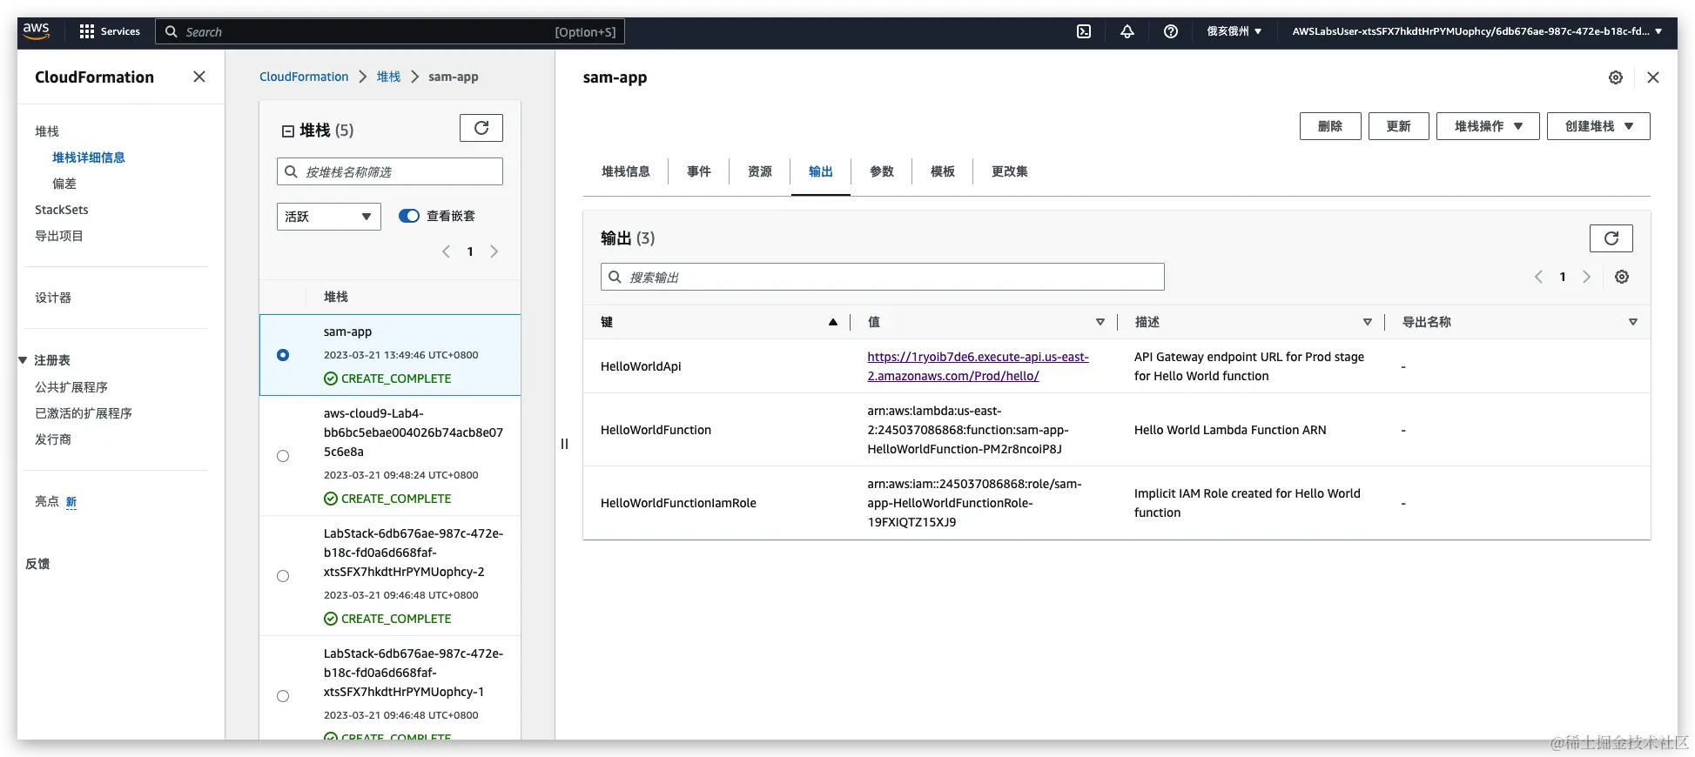Open the help question mark icon
Screen dimensions: 1695x757
point(1171,31)
